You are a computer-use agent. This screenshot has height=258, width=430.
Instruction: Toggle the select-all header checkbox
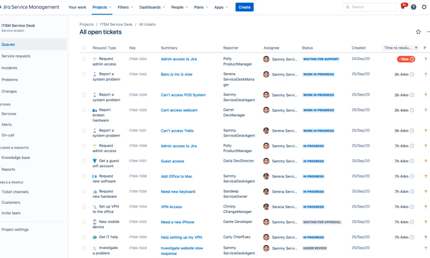pos(84,48)
